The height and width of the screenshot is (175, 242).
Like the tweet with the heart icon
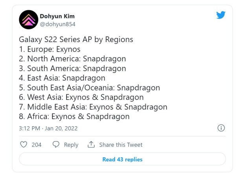(x=23, y=144)
